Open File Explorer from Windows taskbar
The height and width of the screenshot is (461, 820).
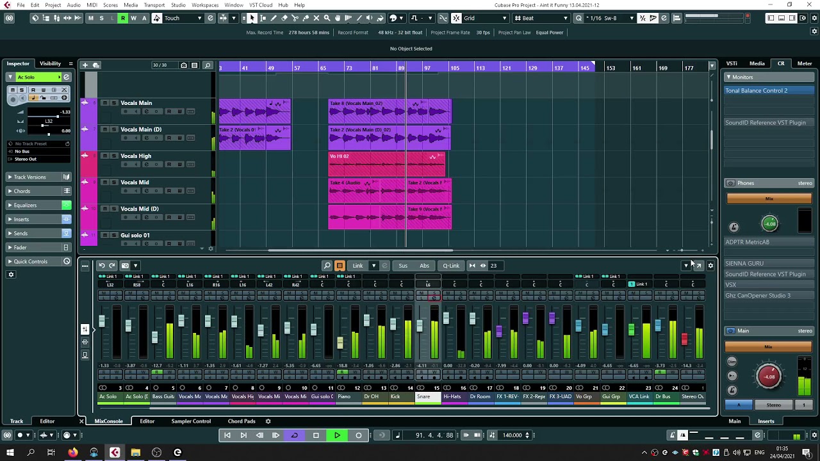click(x=136, y=453)
